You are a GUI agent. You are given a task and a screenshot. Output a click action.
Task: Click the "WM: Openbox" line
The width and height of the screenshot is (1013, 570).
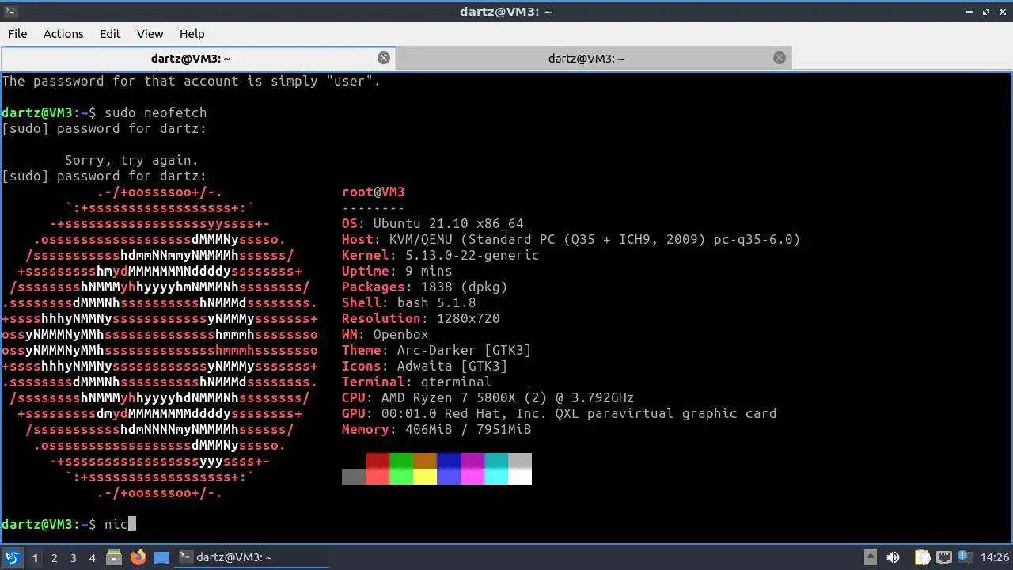coord(385,334)
